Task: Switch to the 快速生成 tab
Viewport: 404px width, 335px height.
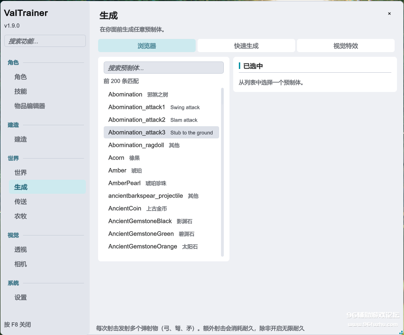Action: coord(246,46)
